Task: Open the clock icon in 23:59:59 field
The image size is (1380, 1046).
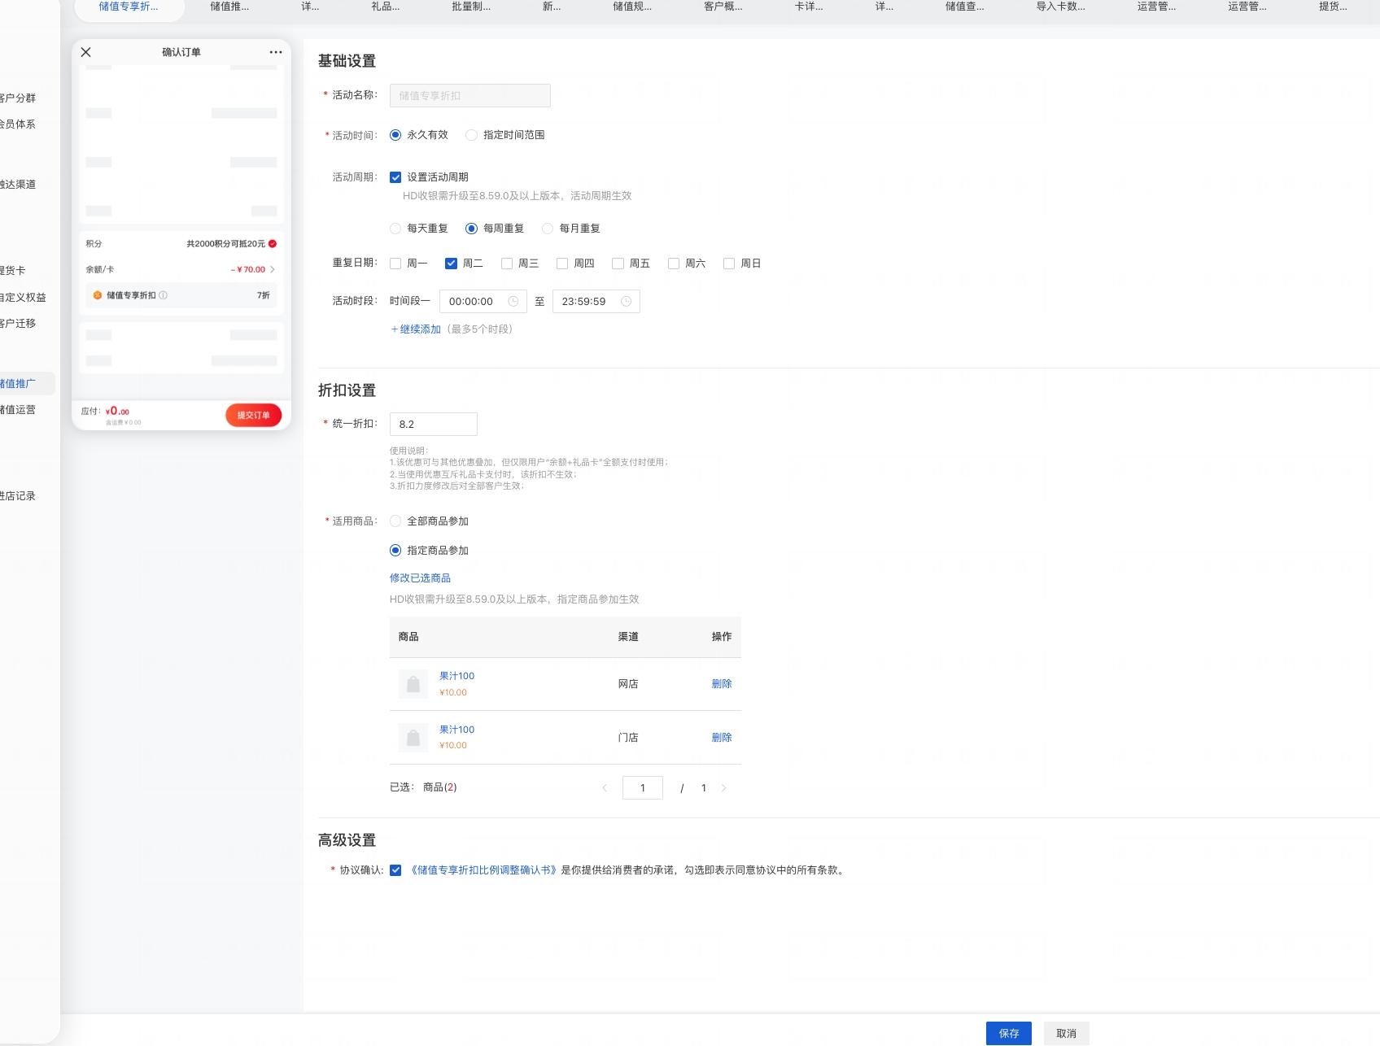Action: coord(627,301)
